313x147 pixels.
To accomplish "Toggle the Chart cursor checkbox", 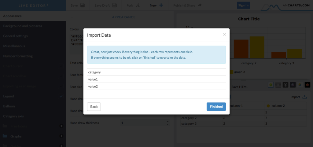I will pyautogui.click(x=61, y=66).
